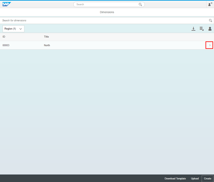Open the user menu in the header
Image resolution: width=214 pixels, height=182 pixels.
coord(210,4)
